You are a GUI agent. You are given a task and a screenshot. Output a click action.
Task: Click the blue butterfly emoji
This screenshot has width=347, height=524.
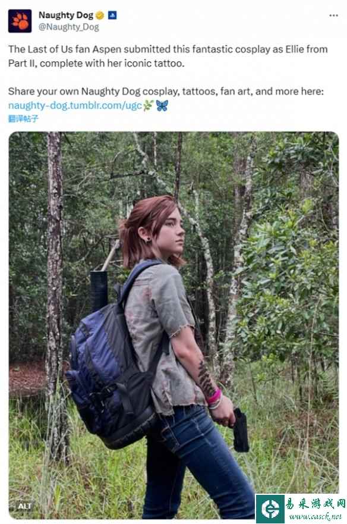162,106
